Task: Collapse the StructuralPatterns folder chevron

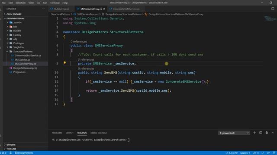Action: pos(7,52)
